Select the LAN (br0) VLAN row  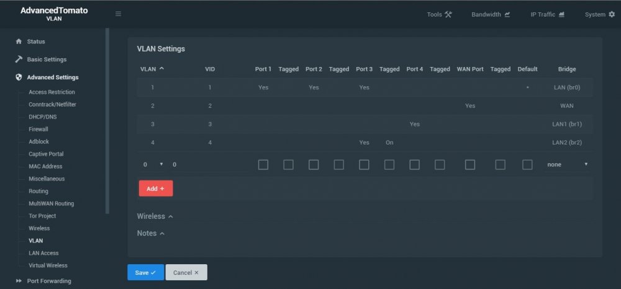pyautogui.click(x=365, y=87)
